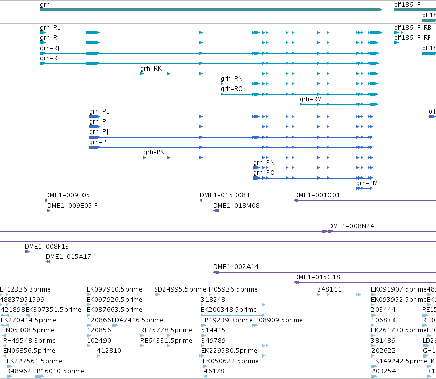The height and width of the screenshot is (379, 436).
Task: Select the grh-RK transcript label
Action: 151,69
